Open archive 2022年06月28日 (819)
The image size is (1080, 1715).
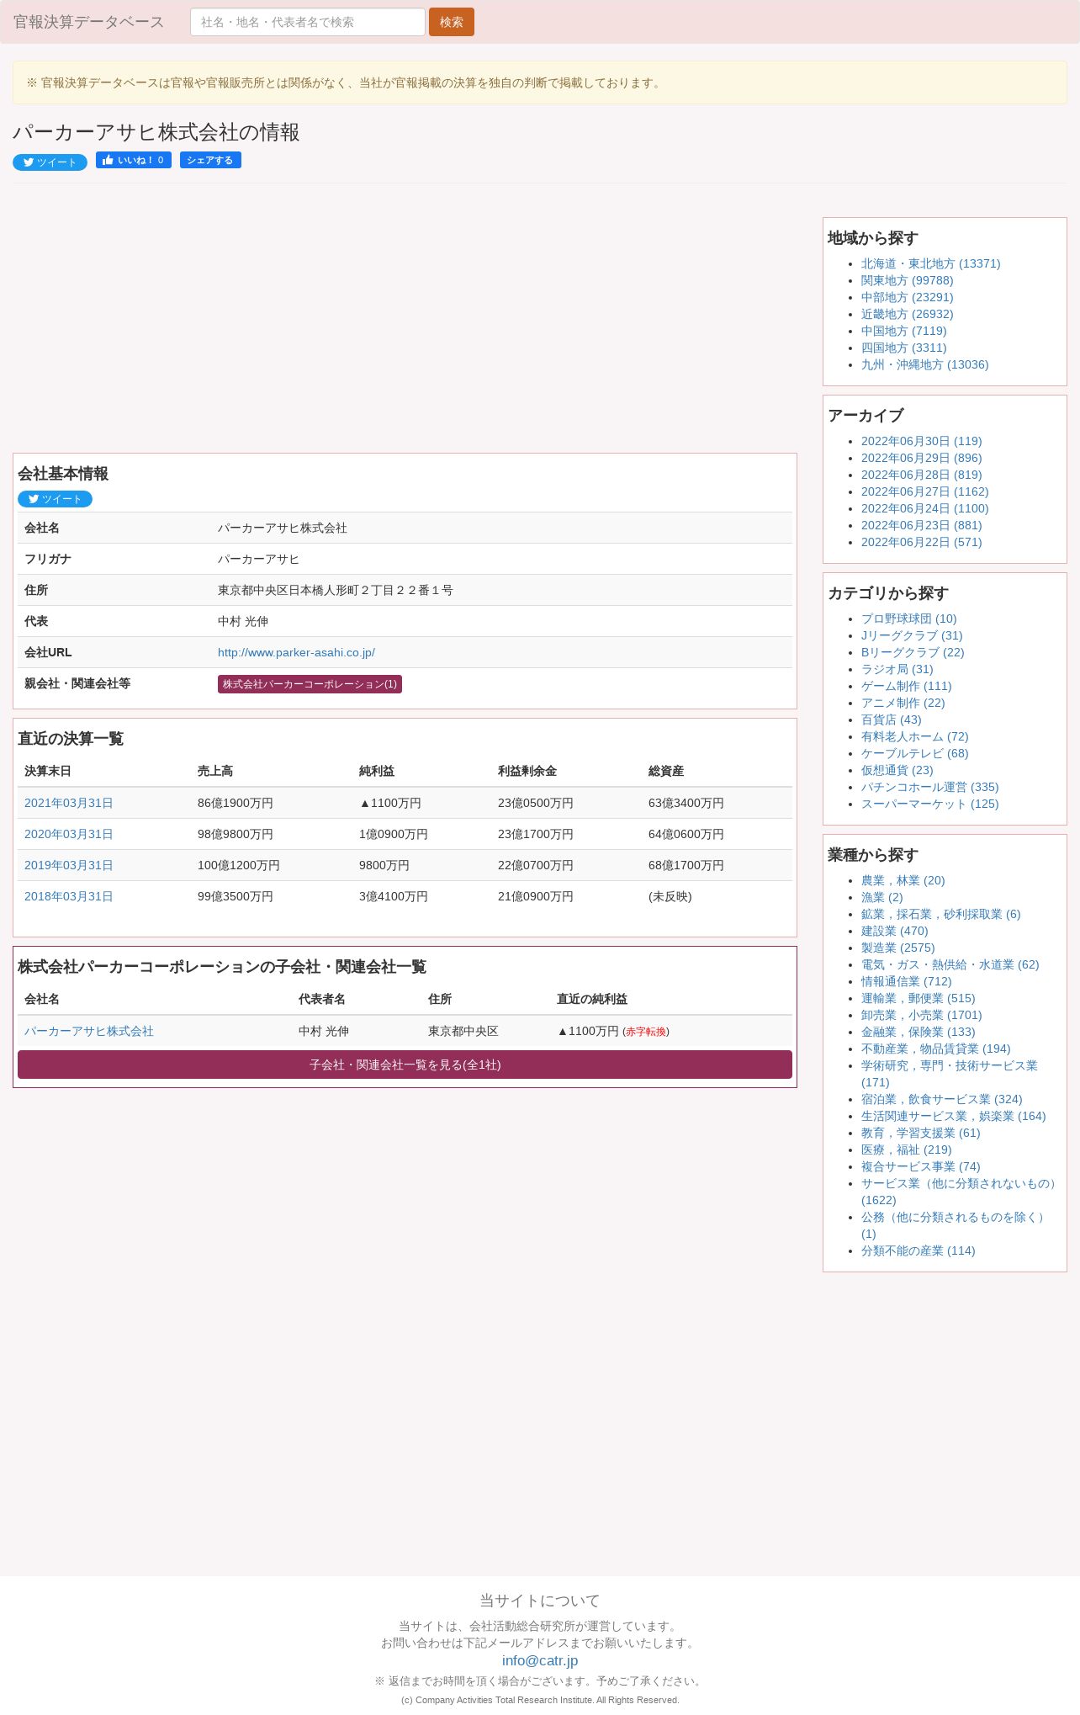click(x=921, y=475)
